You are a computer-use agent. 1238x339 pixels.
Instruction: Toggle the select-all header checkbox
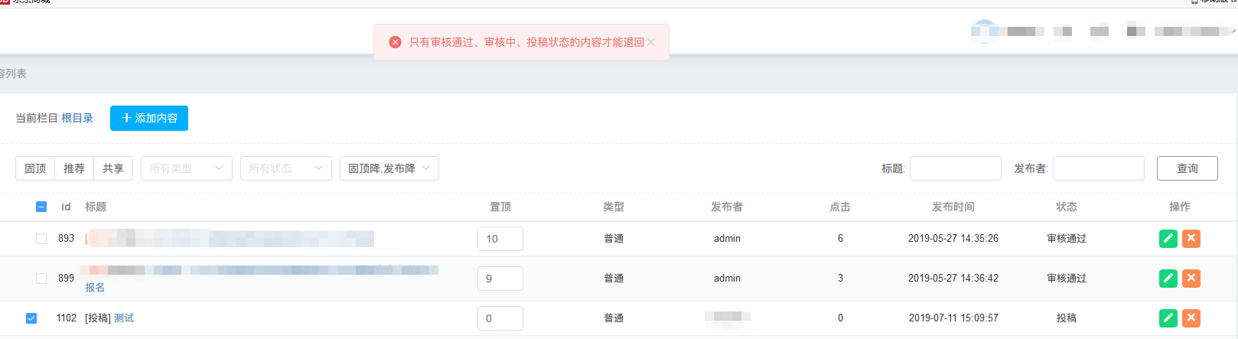click(x=41, y=207)
